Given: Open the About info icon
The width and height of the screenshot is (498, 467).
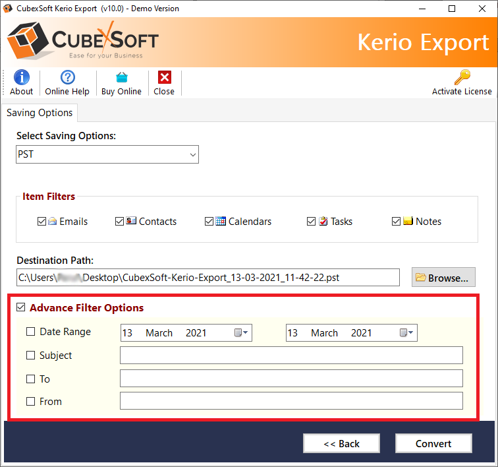Looking at the screenshot, I should click(21, 77).
